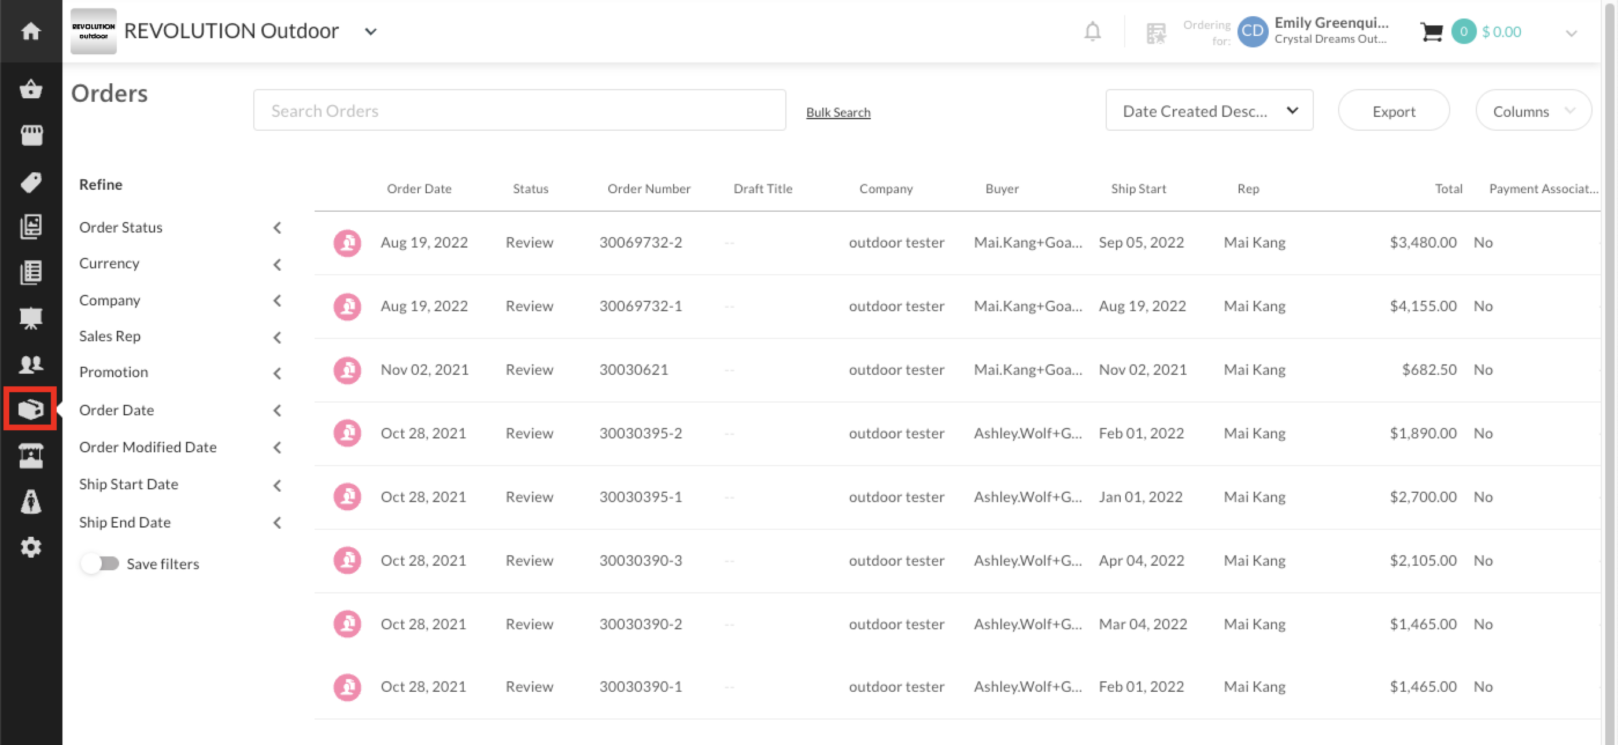Viewport: 1618px width, 745px height.
Task: Click the pink avatar on the Nov 02, 2021 order
Action: pyautogui.click(x=347, y=370)
